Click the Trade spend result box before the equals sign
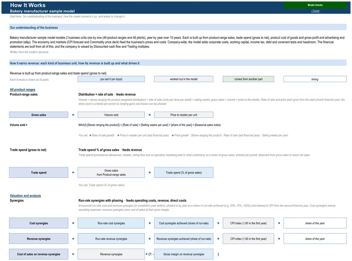352x261 pixels. click(39, 172)
